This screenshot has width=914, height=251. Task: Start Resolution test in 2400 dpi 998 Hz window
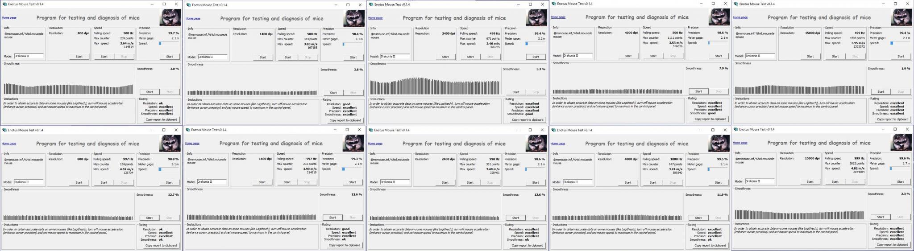(x=445, y=182)
